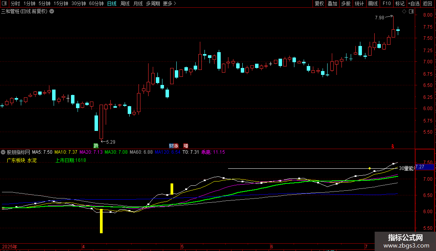This screenshot has height=251, width=436.
Task: Select the 5分钟 period
Action: point(44,3)
